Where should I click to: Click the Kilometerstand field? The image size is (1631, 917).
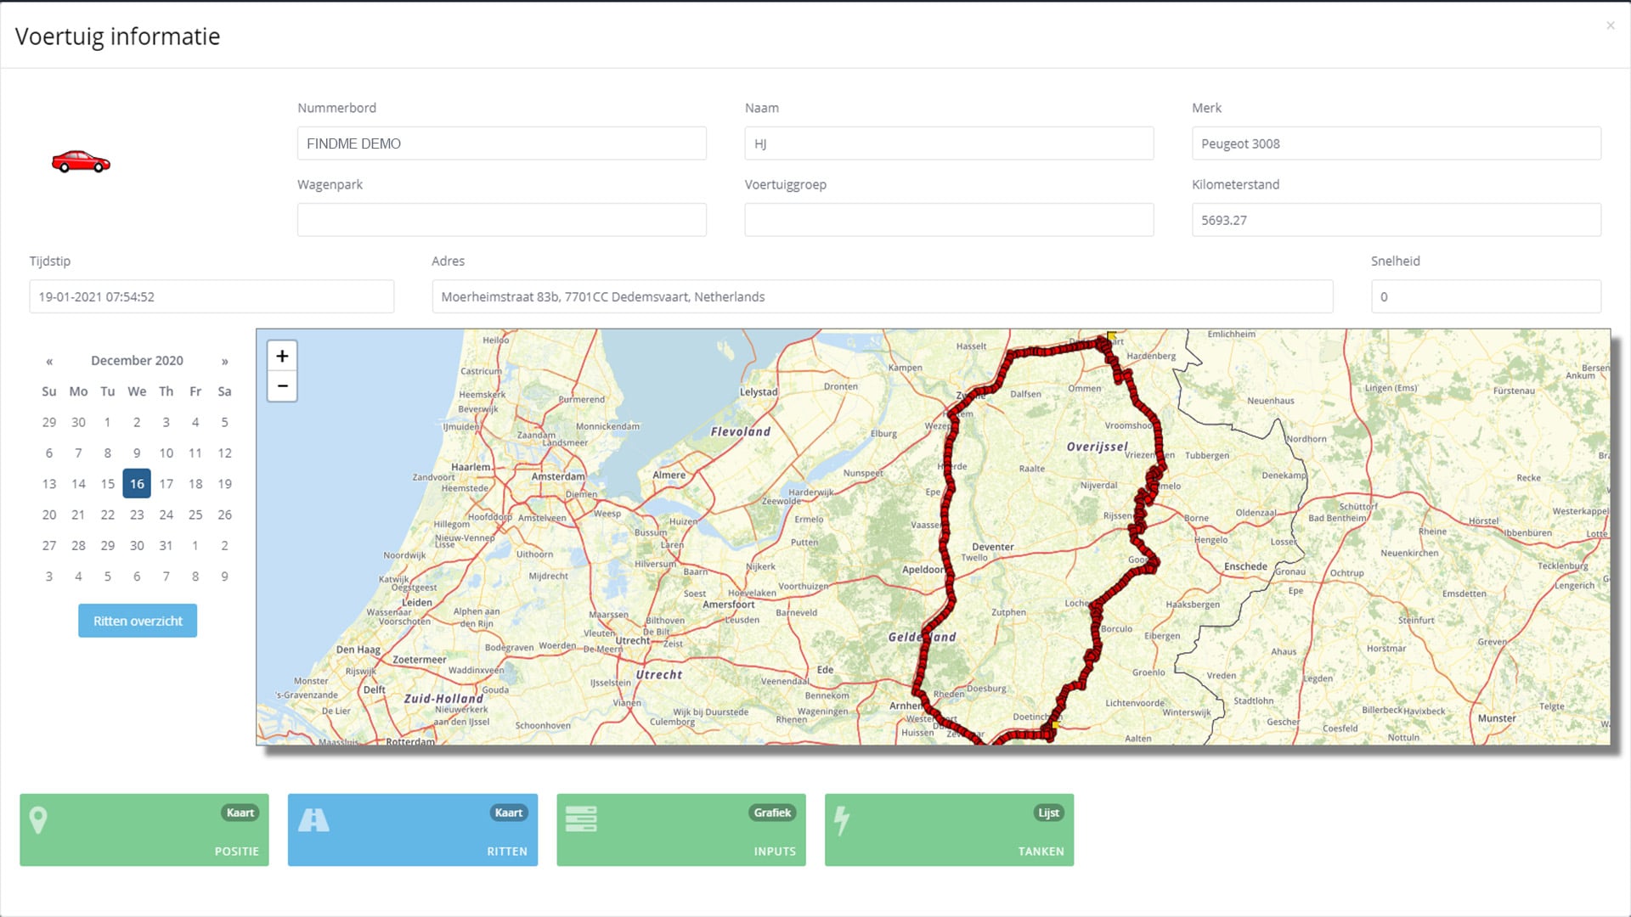pos(1396,220)
